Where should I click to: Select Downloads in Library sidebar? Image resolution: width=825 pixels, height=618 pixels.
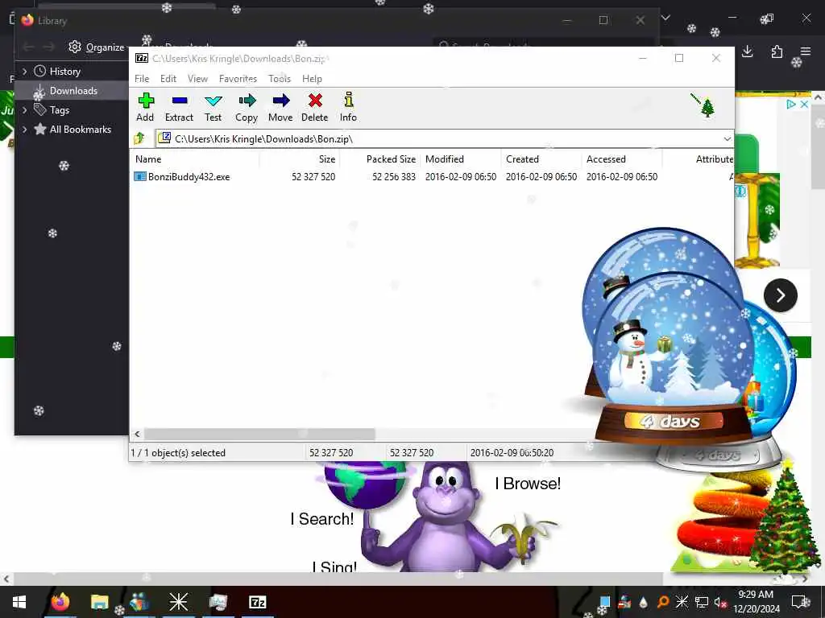tap(73, 91)
